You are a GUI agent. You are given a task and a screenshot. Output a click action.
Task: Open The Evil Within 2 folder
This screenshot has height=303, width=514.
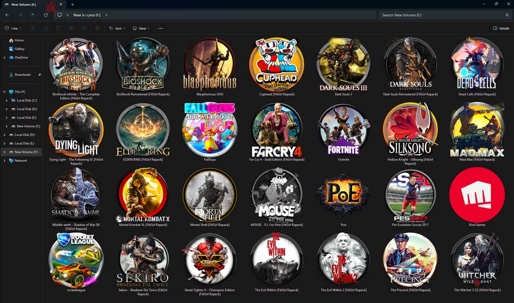click(343, 261)
